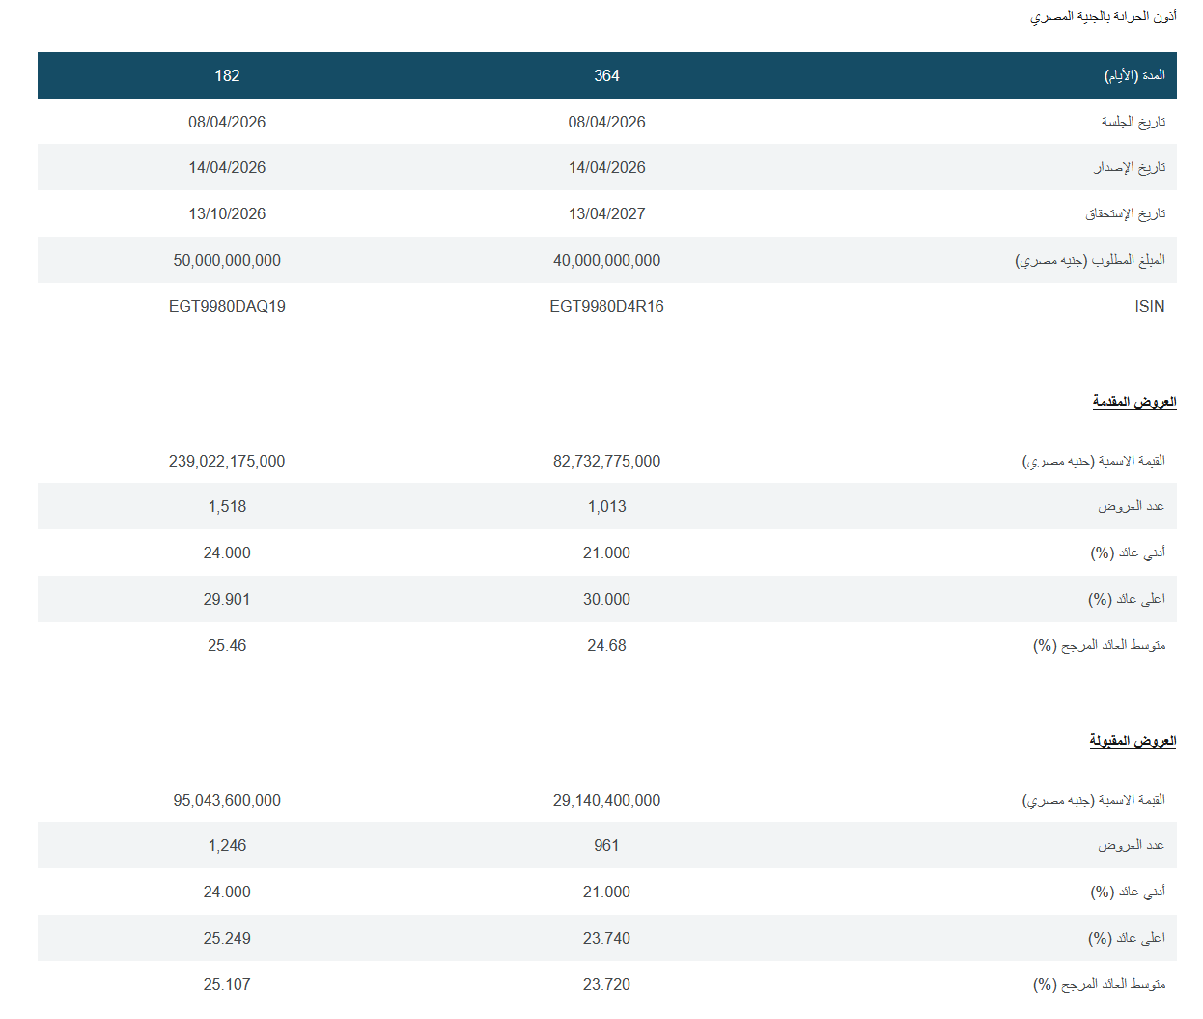This screenshot has width=1203, height=1019.
Task: Click the accepted bids count 1,246
Action: click(x=227, y=845)
